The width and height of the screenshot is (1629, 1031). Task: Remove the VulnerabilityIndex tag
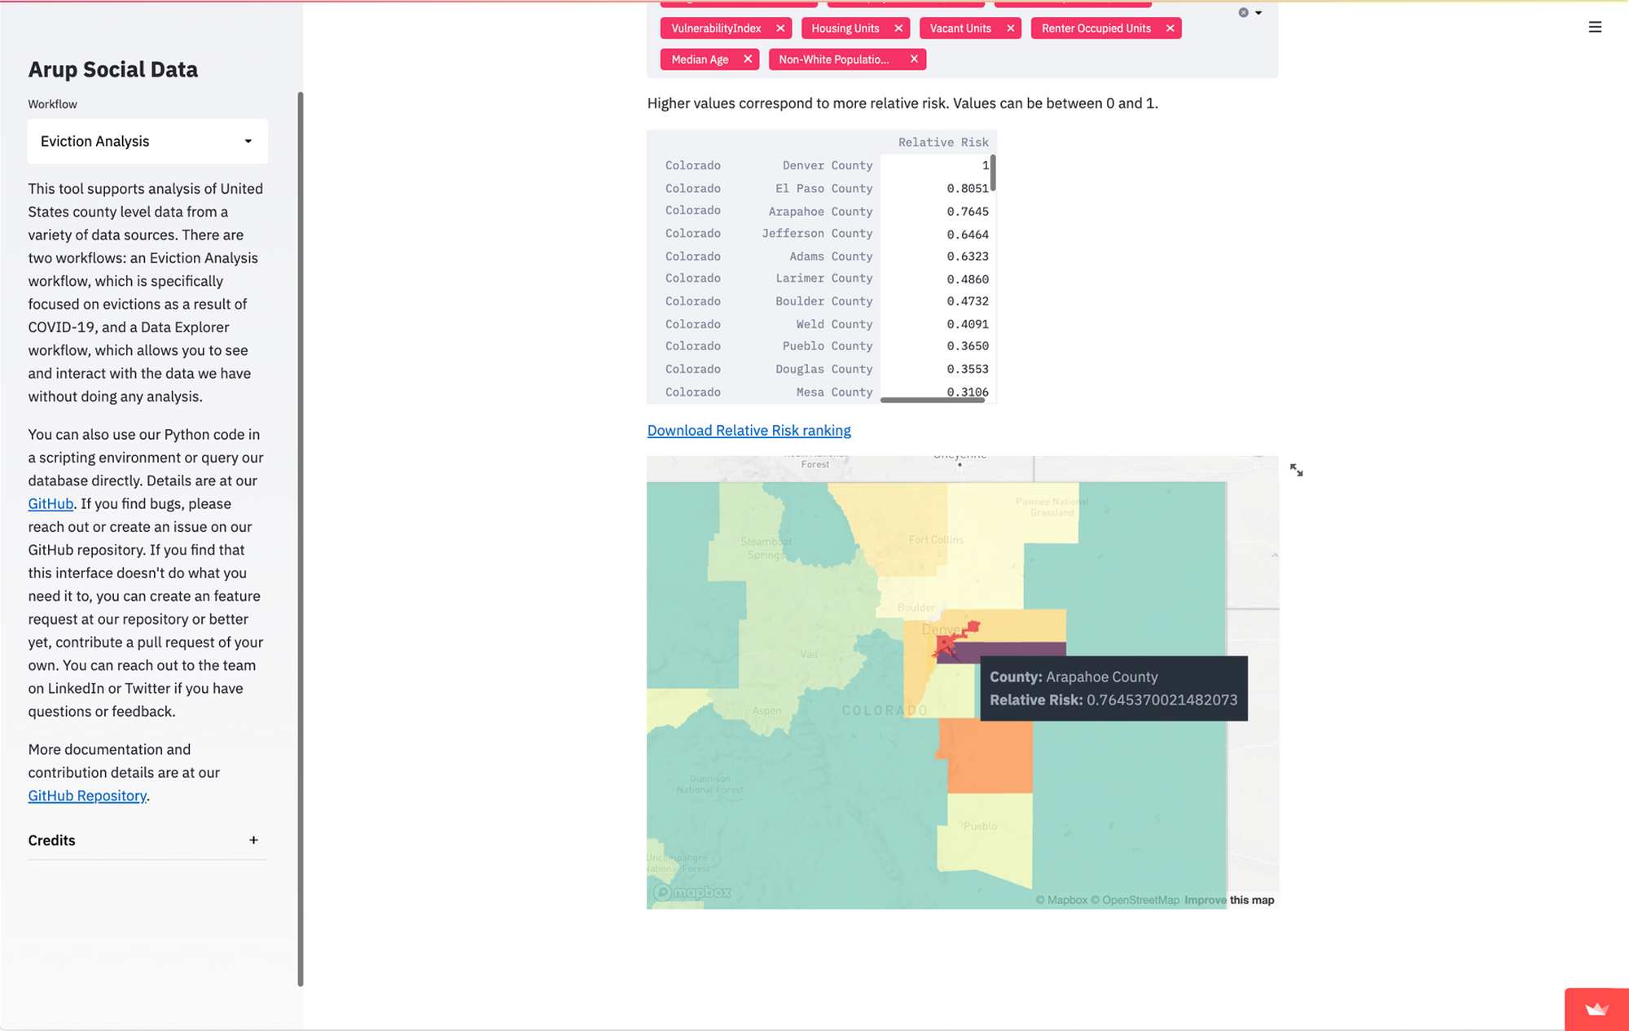point(780,29)
